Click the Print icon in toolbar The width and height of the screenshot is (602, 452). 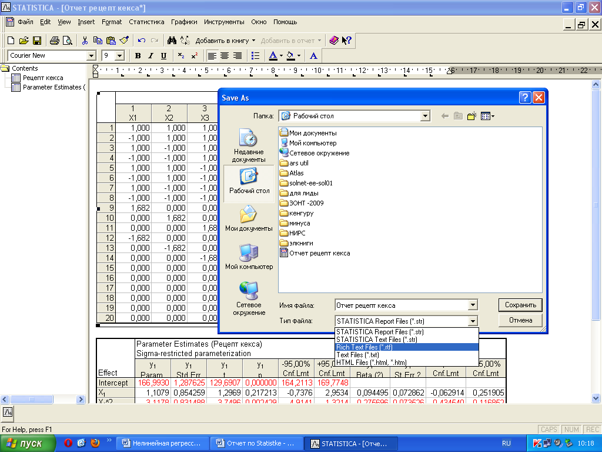[54, 41]
